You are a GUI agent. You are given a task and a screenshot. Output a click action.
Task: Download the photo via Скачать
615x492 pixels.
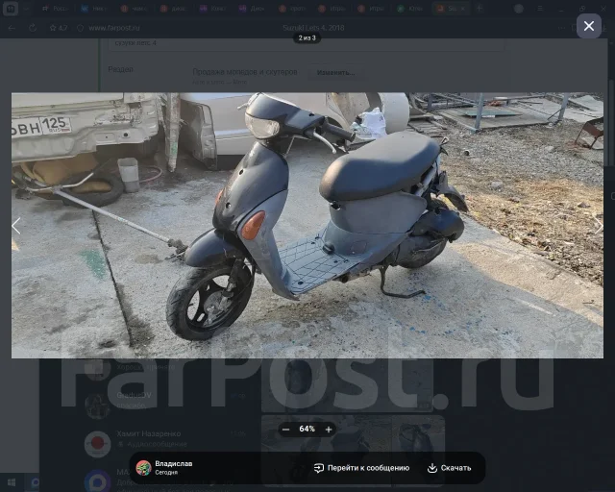click(x=449, y=468)
